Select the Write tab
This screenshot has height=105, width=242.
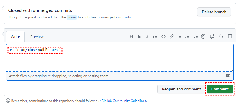tap(15, 37)
